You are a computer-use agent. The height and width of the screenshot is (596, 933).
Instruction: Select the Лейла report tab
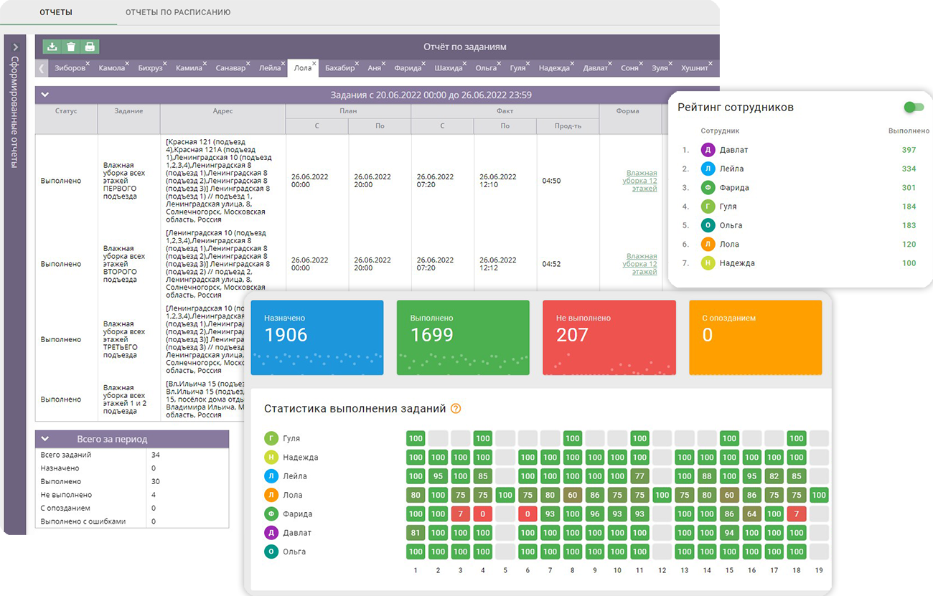pos(270,68)
